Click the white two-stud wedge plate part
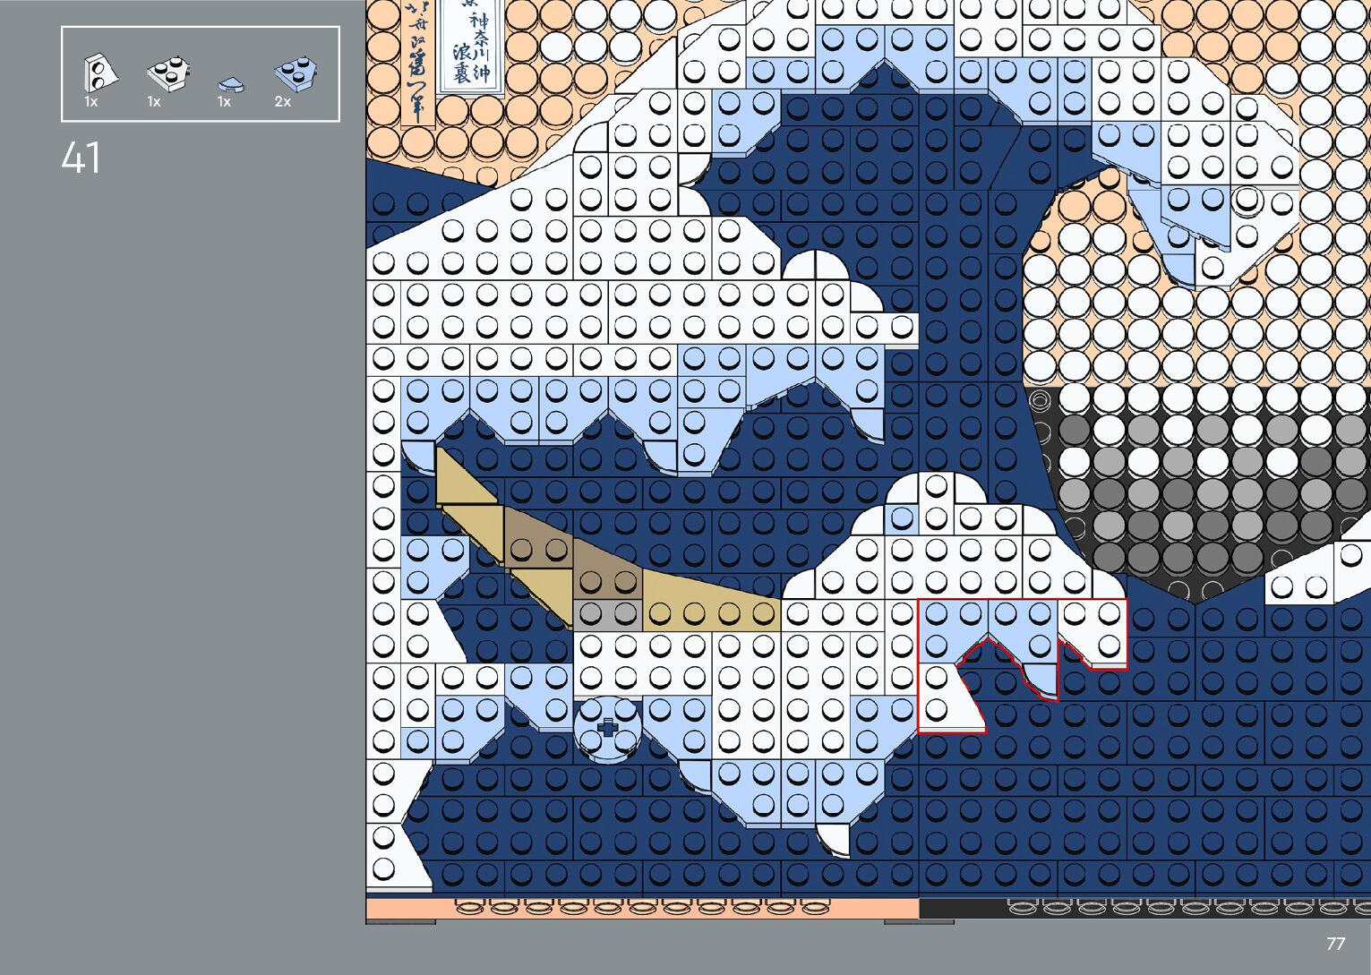This screenshot has height=975, width=1371. (x=99, y=73)
